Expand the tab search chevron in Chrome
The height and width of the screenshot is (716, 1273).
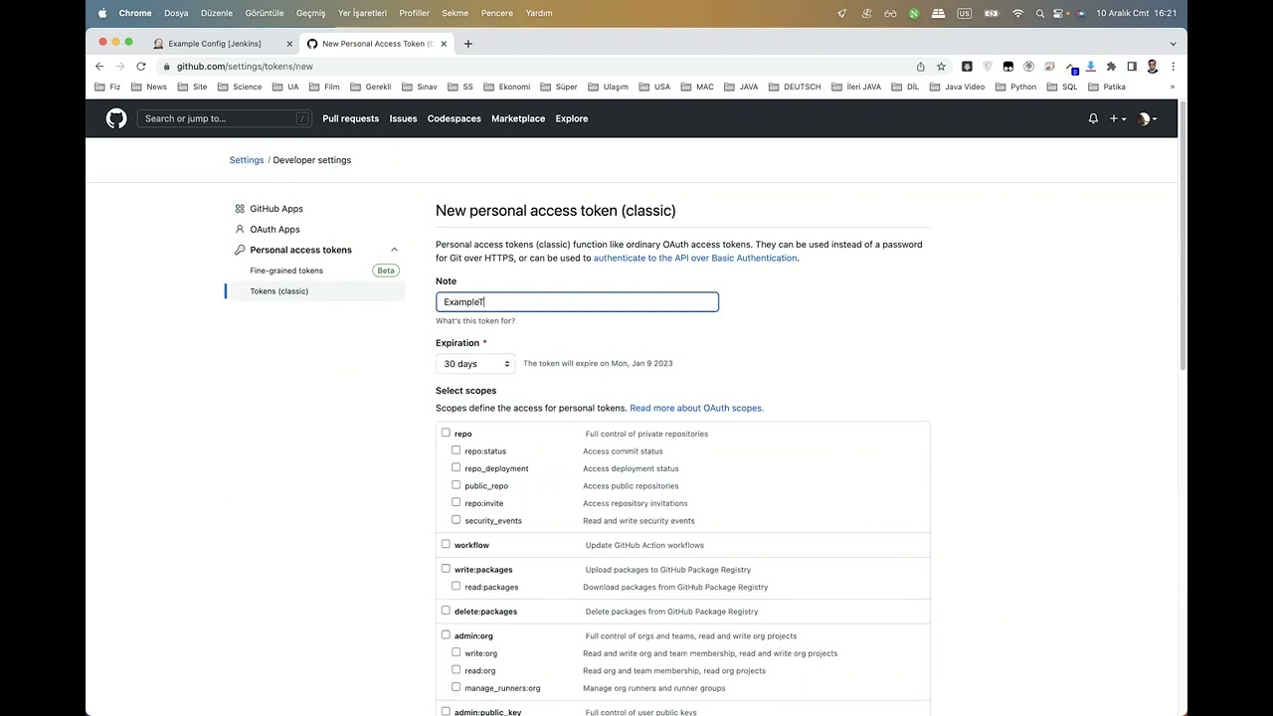1173,44
